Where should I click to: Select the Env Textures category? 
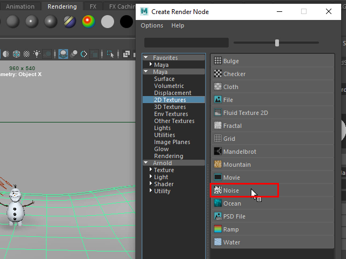pyautogui.click(x=171, y=114)
